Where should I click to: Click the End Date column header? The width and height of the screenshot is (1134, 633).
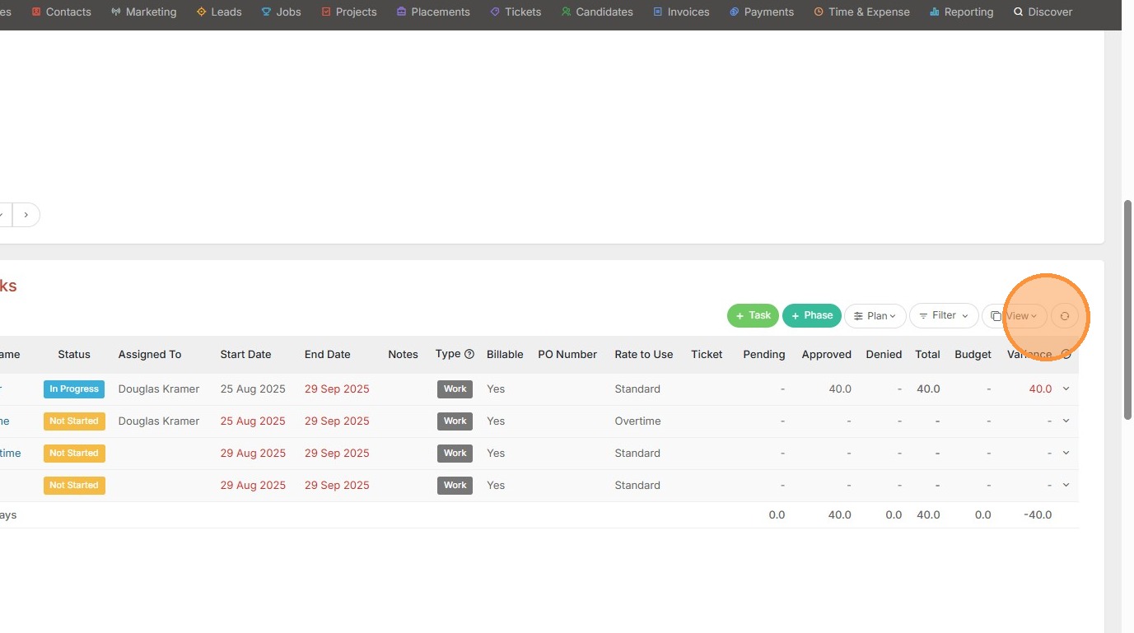[x=328, y=355]
